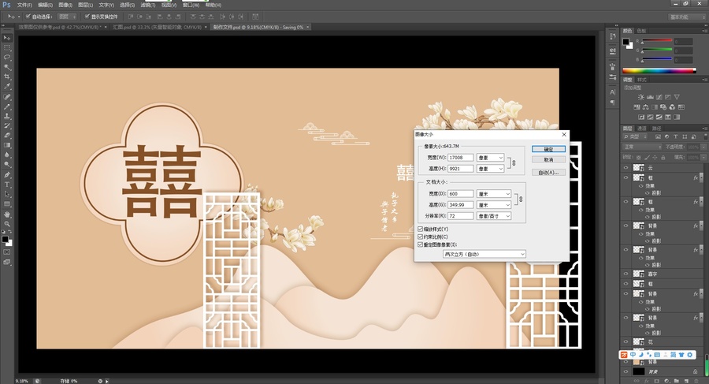Adjust the G color slider
The image size is (709, 384).
pyautogui.click(x=656, y=50)
